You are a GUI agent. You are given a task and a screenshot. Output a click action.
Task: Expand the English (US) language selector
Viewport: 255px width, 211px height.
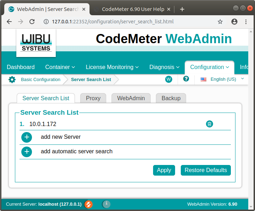[x=223, y=79]
